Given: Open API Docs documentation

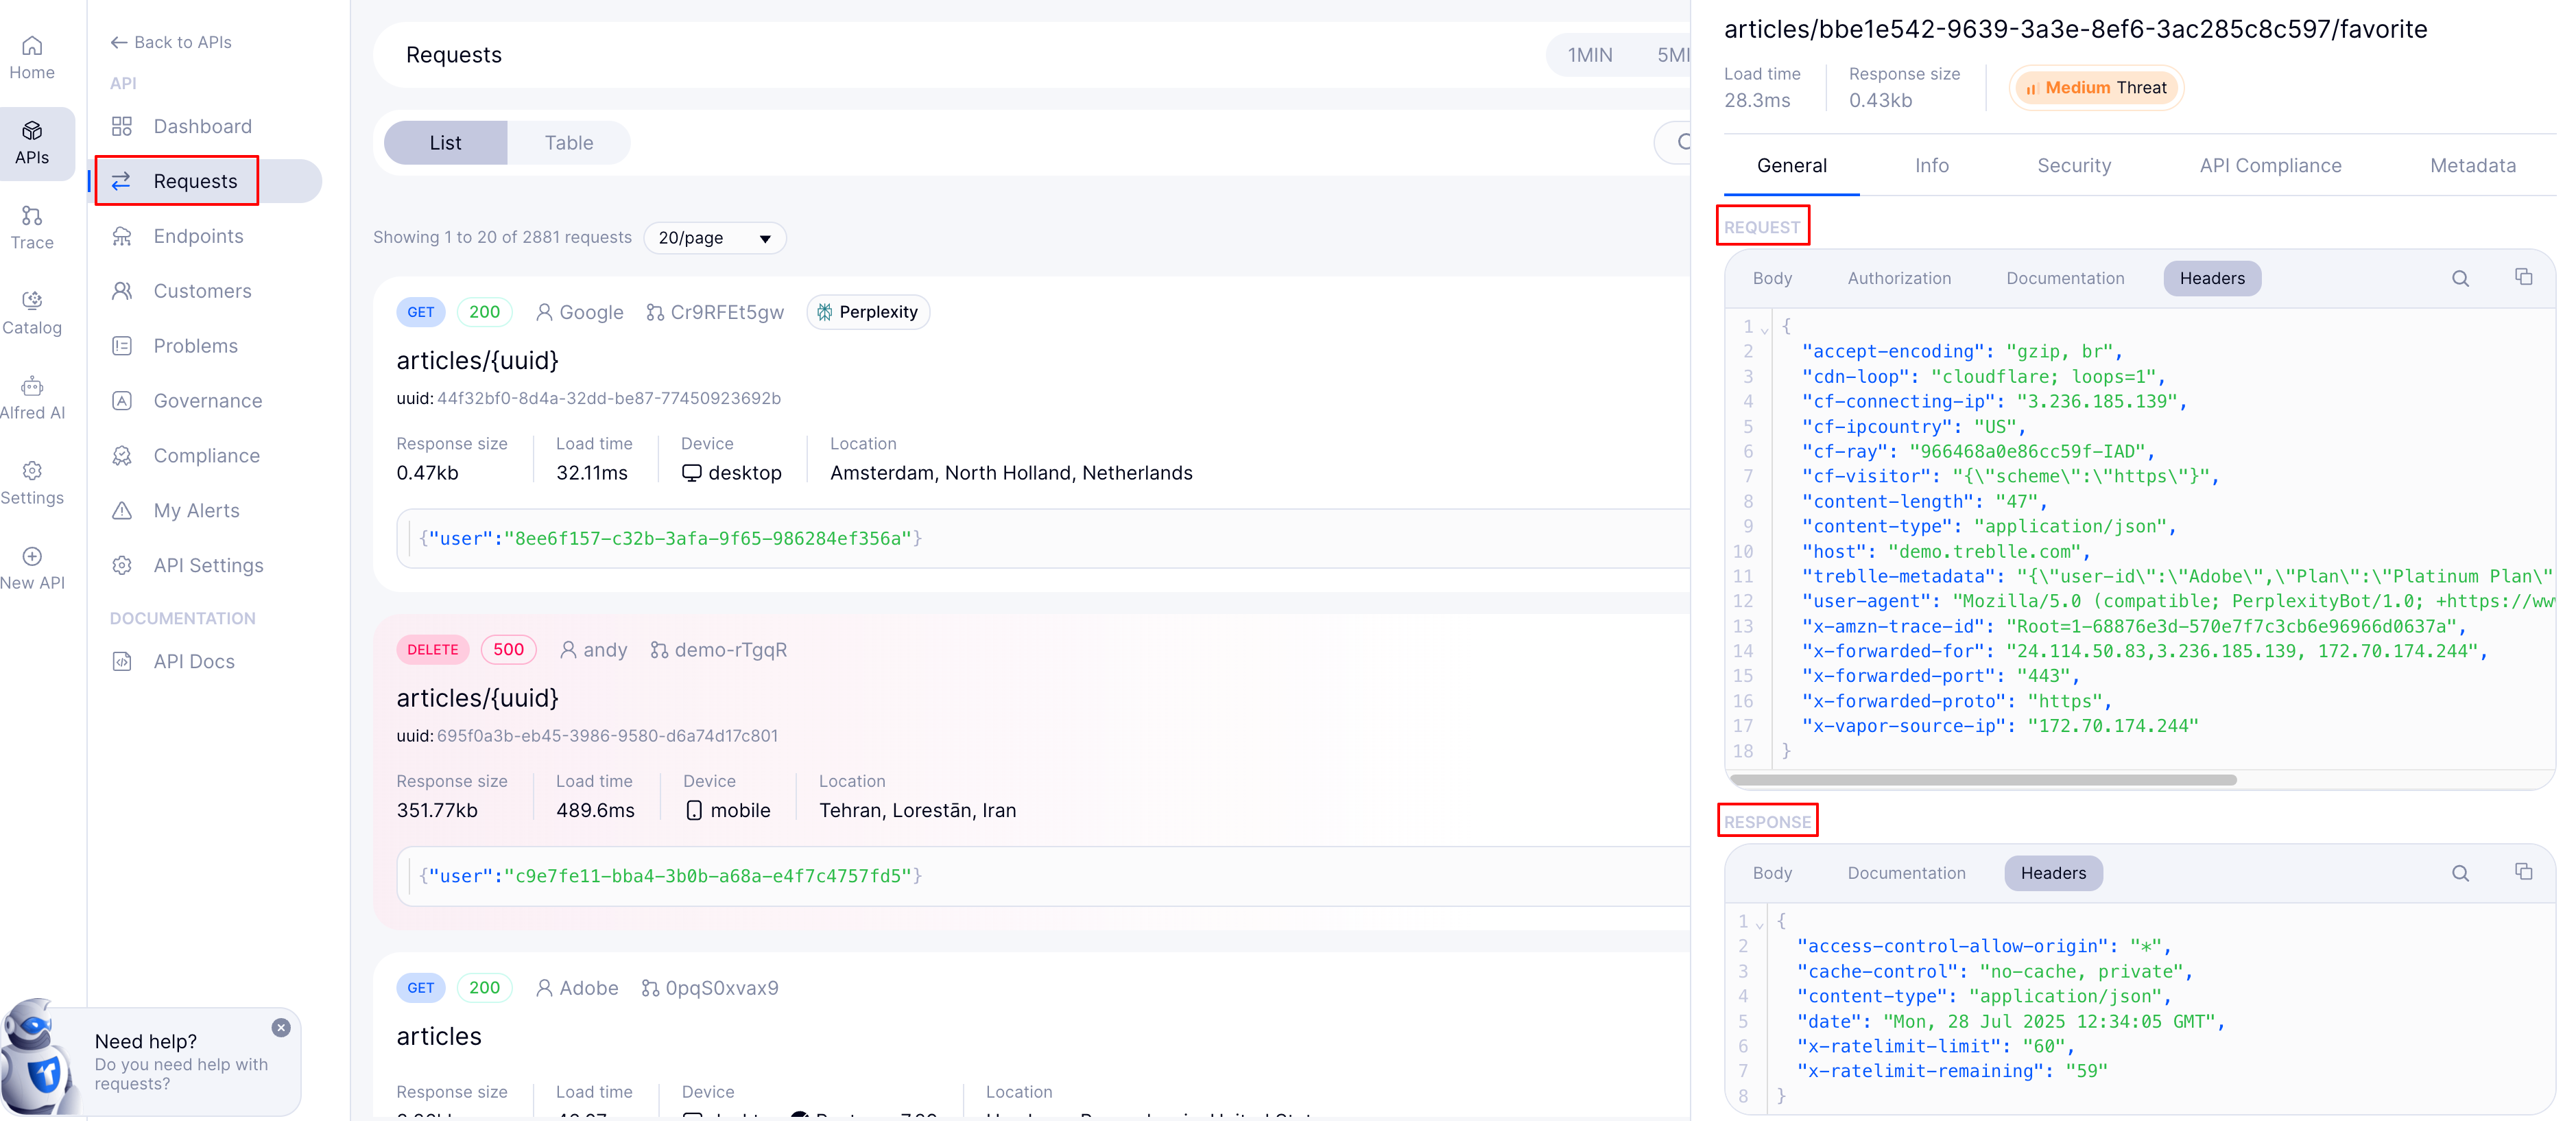Looking at the screenshot, I should click(x=194, y=662).
